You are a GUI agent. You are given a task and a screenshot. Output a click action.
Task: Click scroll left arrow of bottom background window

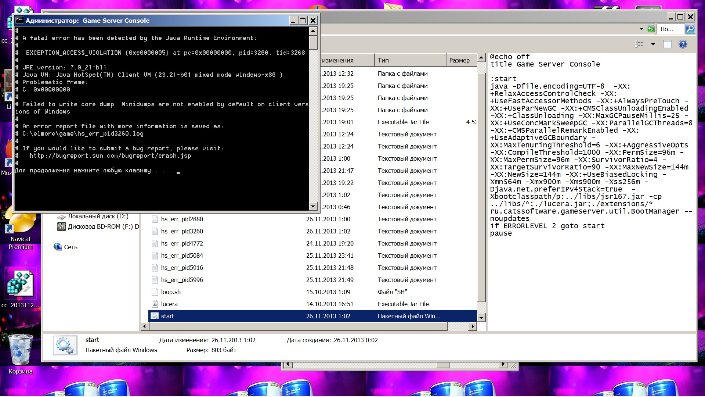(x=288, y=365)
